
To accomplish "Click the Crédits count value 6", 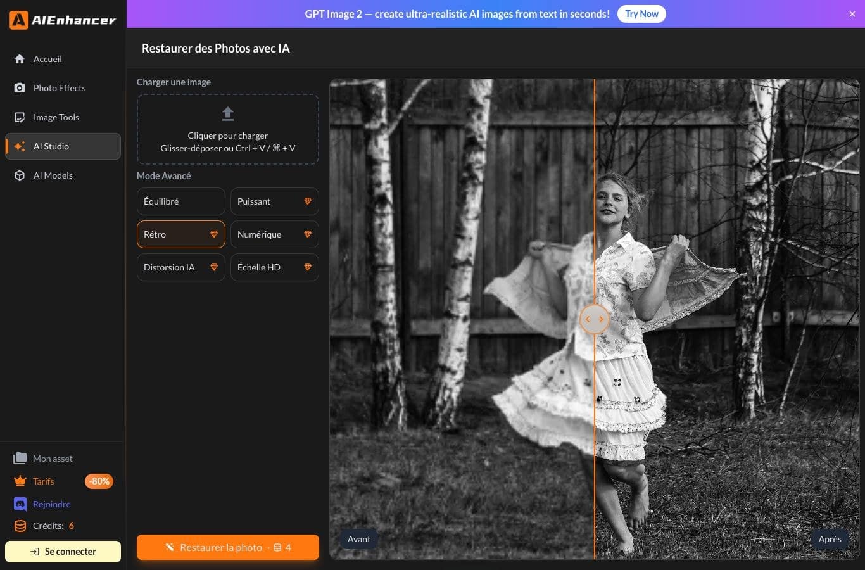I will (72, 526).
